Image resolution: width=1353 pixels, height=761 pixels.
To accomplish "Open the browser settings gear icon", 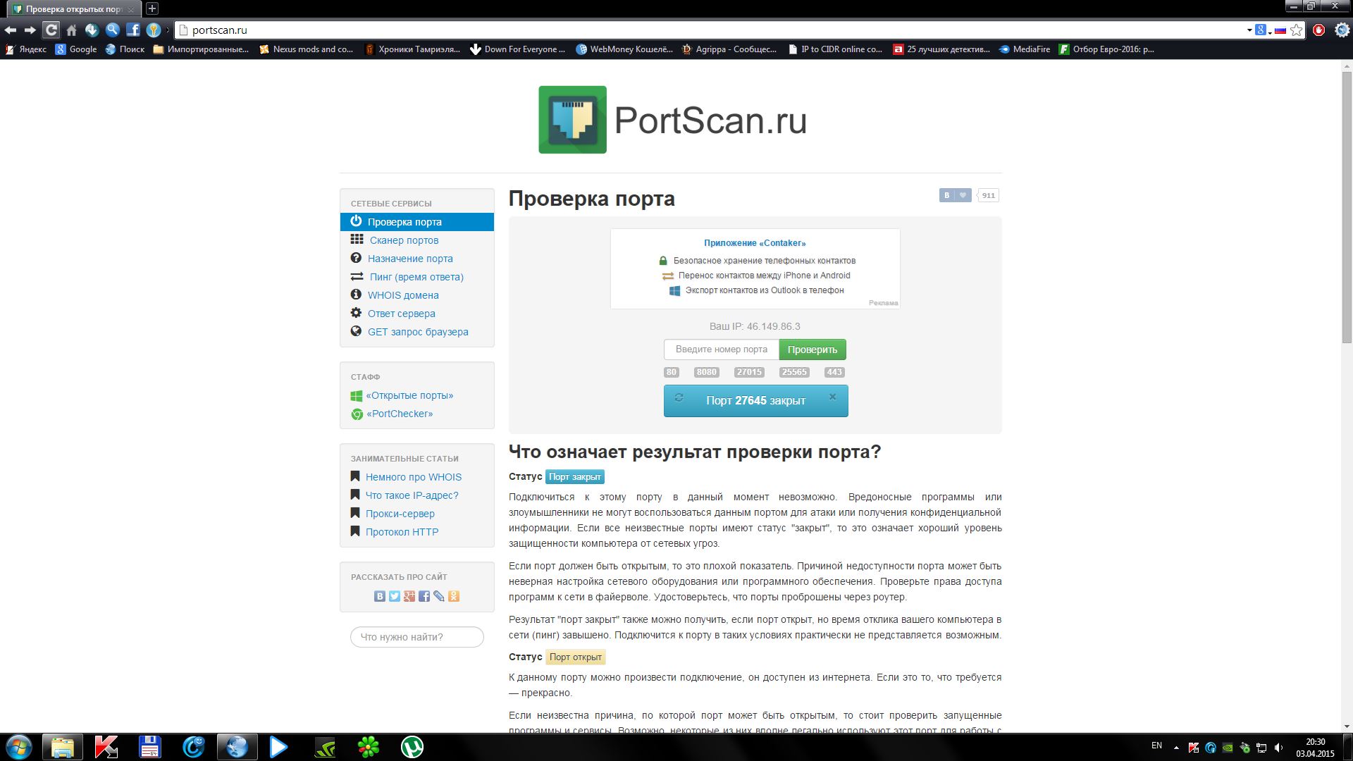I will click(x=1342, y=30).
